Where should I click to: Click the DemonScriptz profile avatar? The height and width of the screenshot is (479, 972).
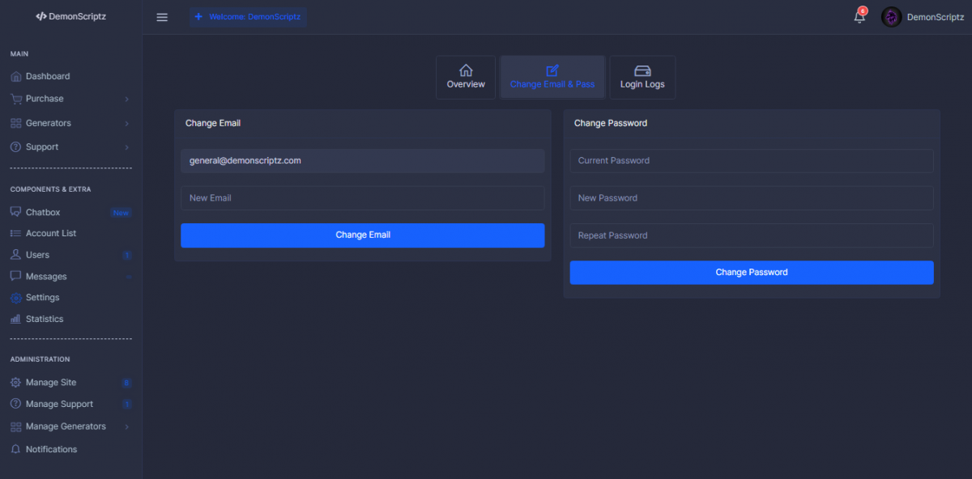click(x=892, y=17)
